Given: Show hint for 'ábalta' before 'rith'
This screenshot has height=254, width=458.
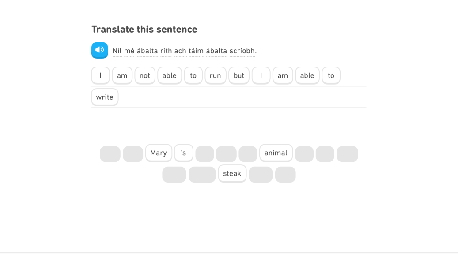Looking at the screenshot, I should pyautogui.click(x=147, y=51).
